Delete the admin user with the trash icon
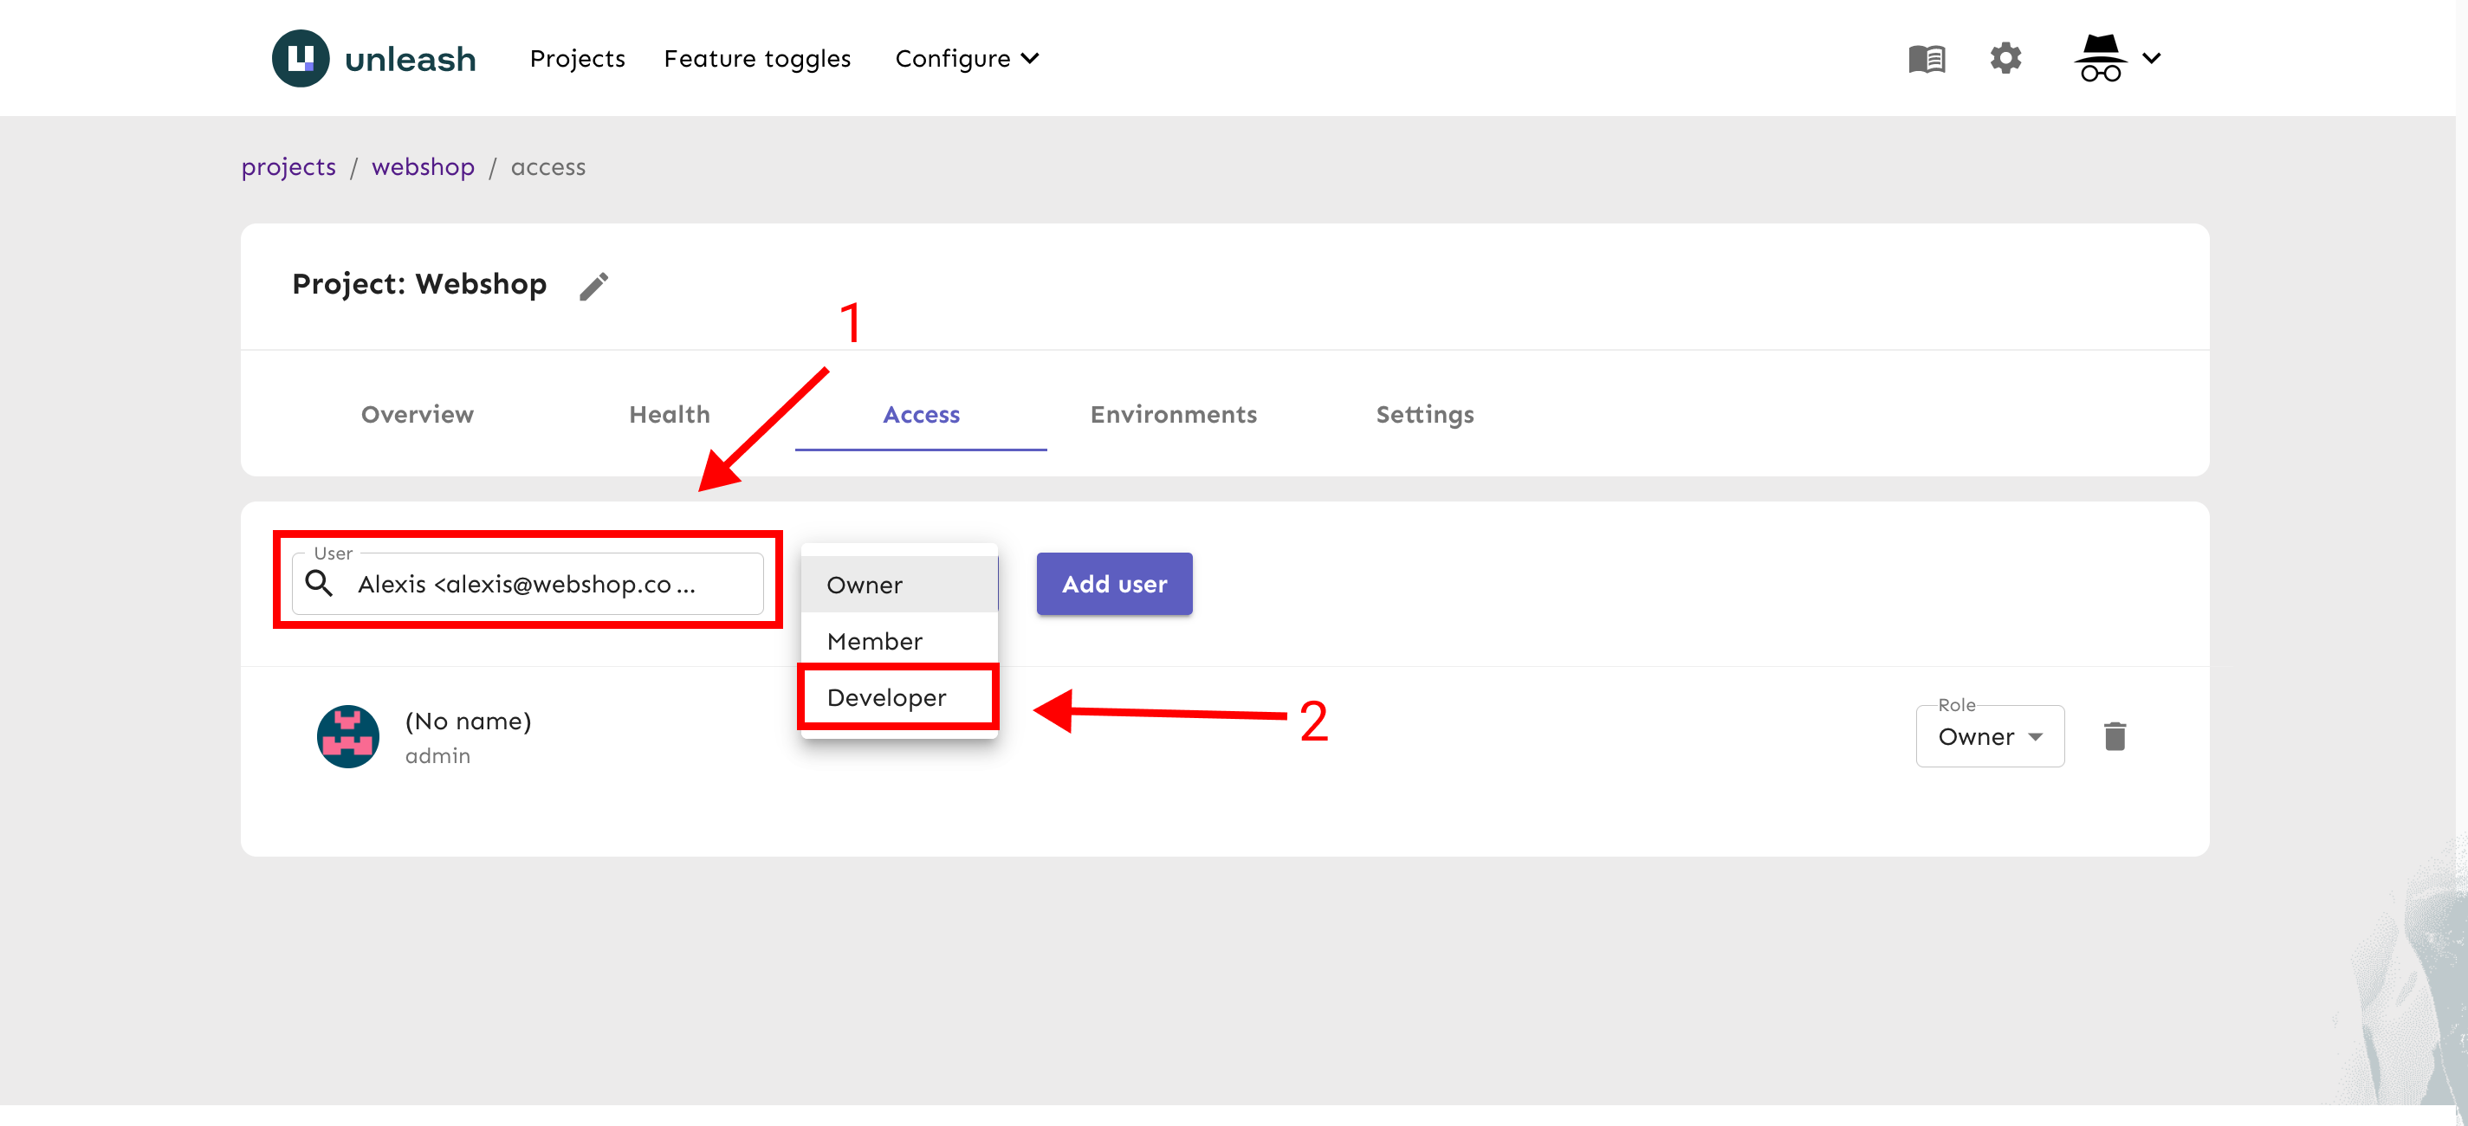 (2115, 736)
